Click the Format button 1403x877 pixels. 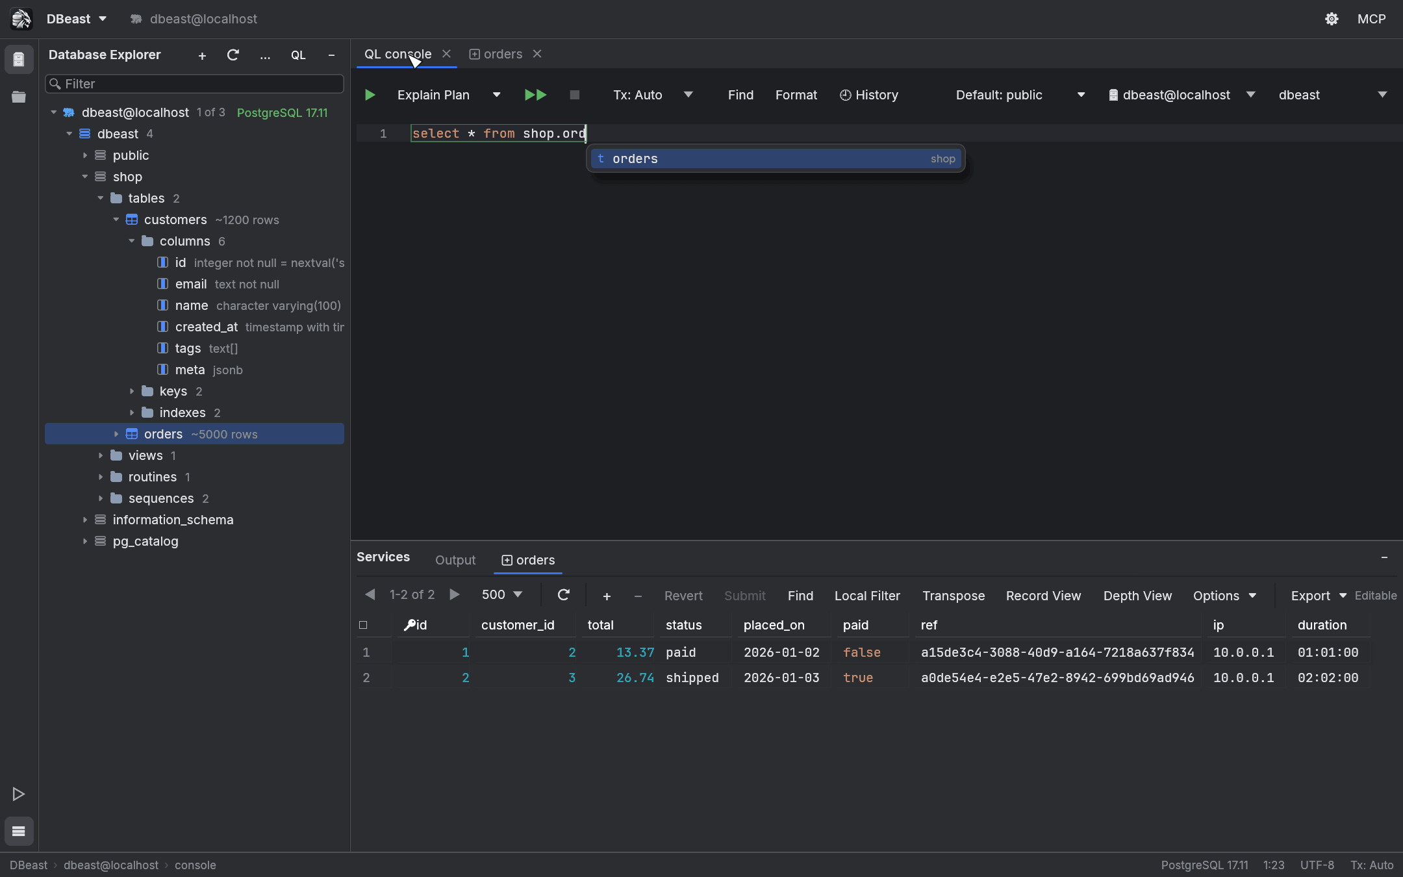[x=796, y=95]
